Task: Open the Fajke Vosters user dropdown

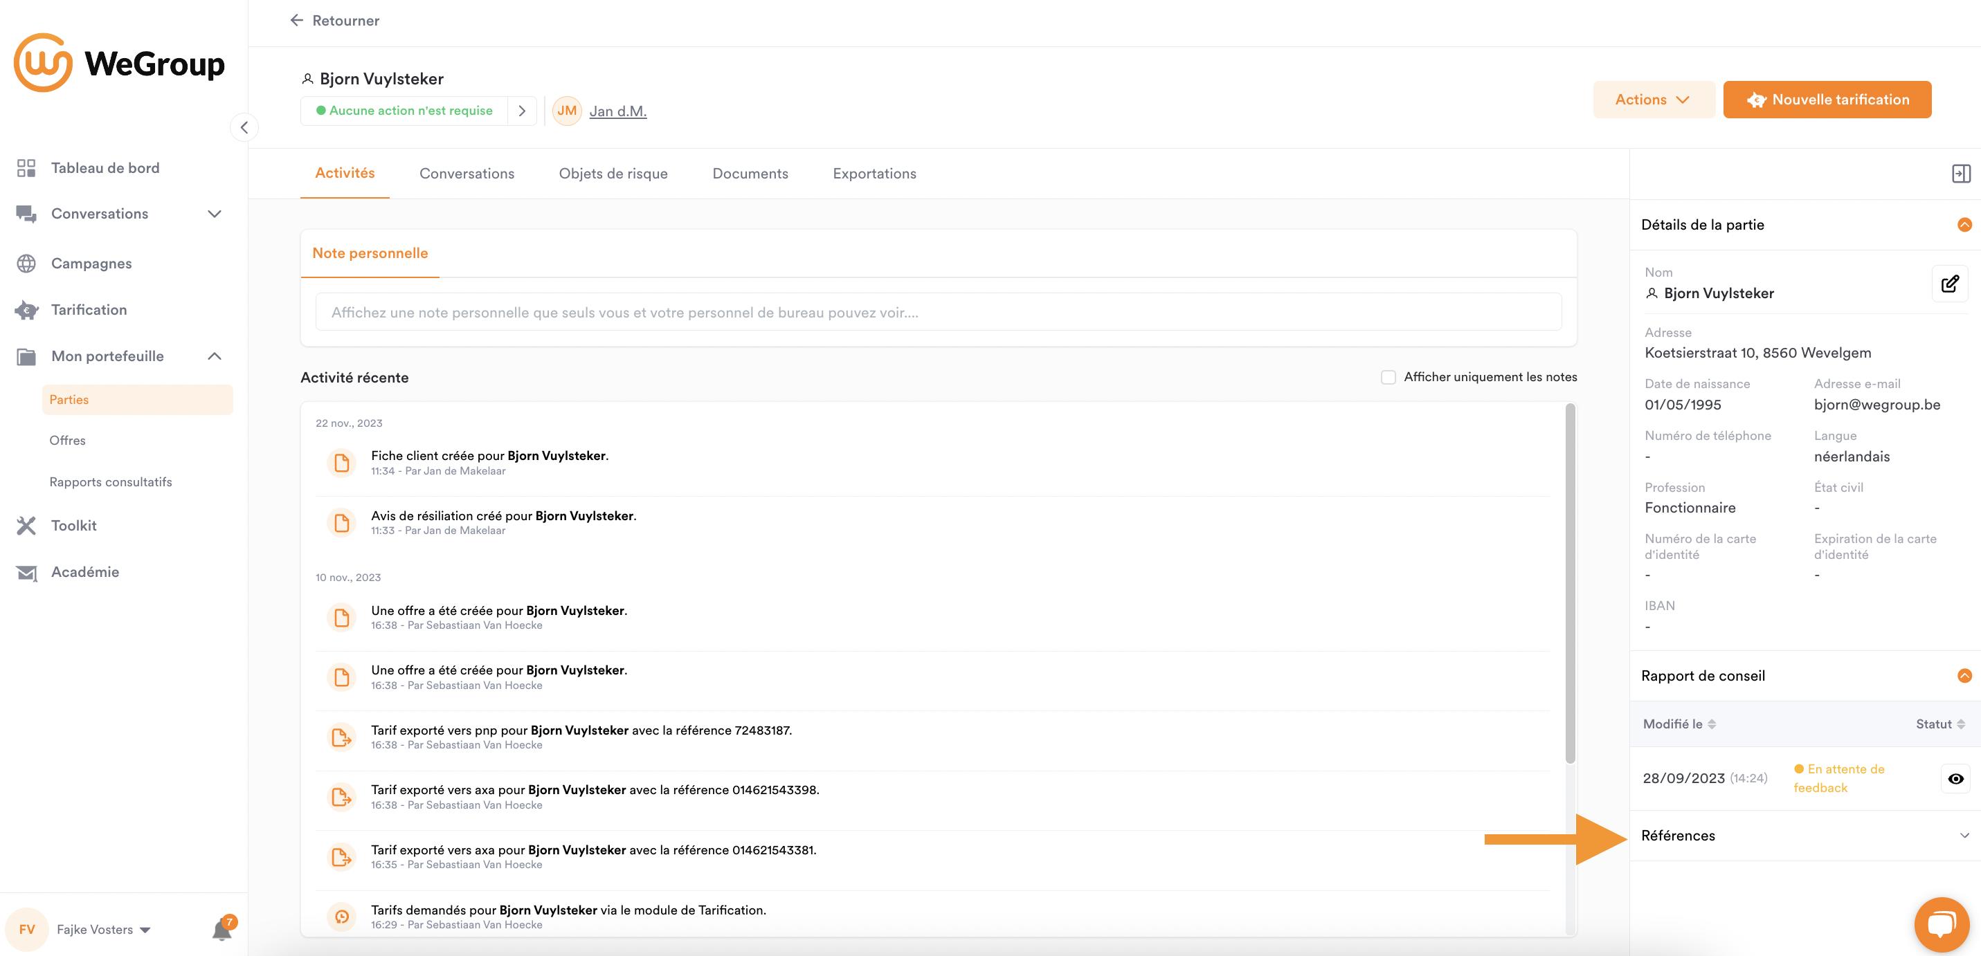Action: (x=103, y=929)
